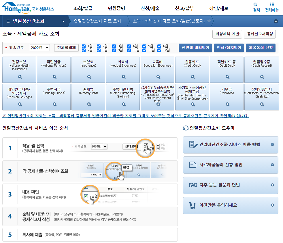Click the 예상세액 계산 button

tap(227, 34)
